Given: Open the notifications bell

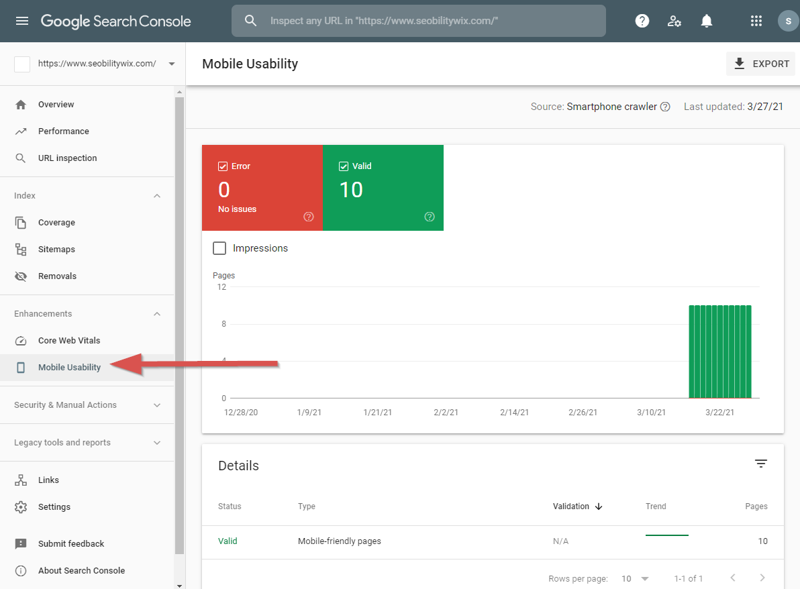Looking at the screenshot, I should click(706, 21).
